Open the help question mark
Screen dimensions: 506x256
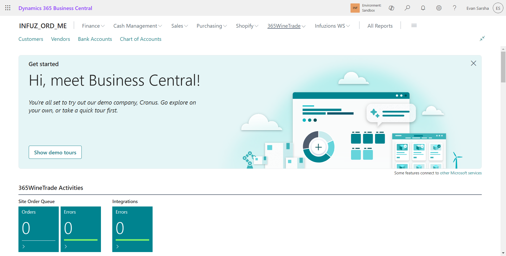[455, 8]
